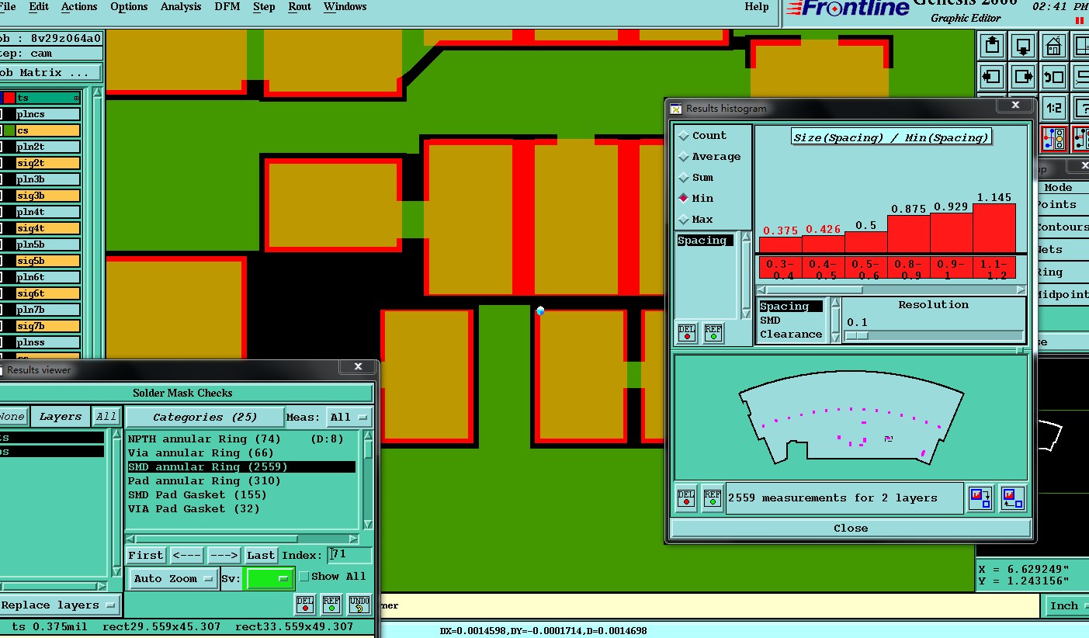The height and width of the screenshot is (638, 1089).
Task: Click the Layers All button
Action: pos(106,417)
